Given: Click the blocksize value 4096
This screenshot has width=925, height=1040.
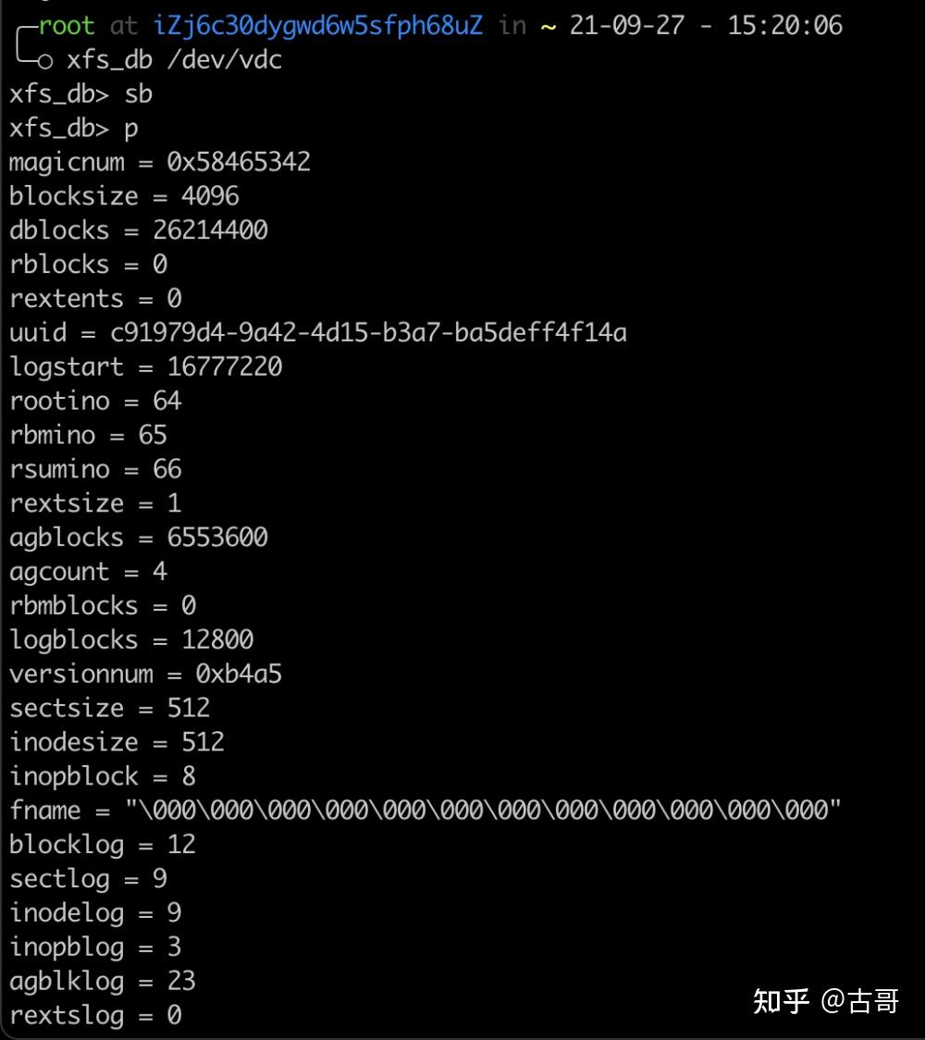Looking at the screenshot, I should (210, 196).
